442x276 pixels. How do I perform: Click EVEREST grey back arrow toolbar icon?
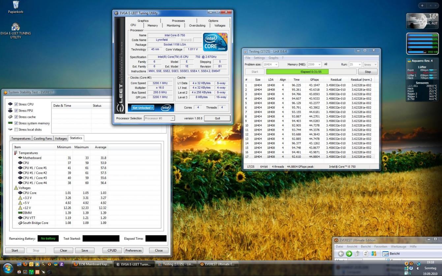[341, 254]
